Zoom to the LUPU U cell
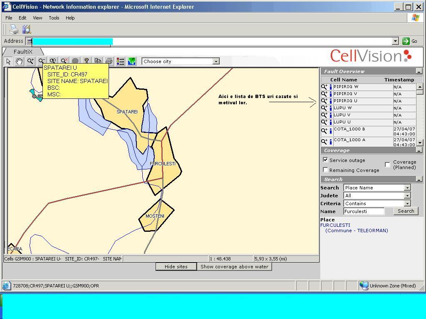Viewport: 426px width, 319px height. 324,122
